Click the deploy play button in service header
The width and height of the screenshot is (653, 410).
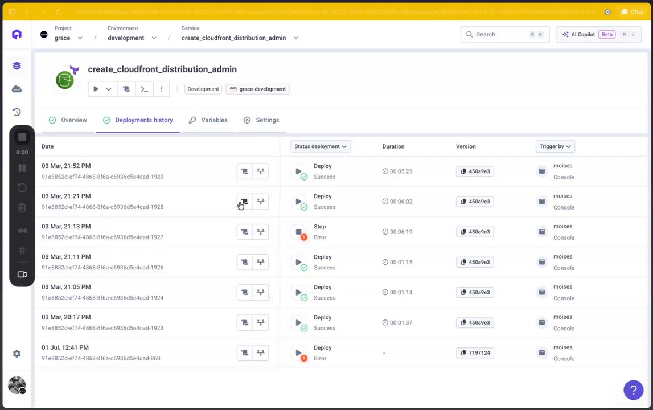tap(96, 89)
